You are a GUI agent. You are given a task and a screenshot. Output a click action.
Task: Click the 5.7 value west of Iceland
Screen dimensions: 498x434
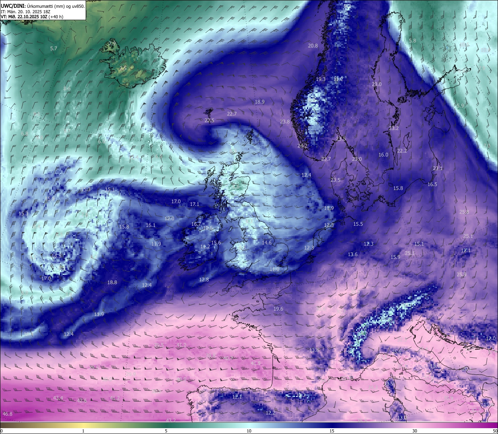[54, 49]
